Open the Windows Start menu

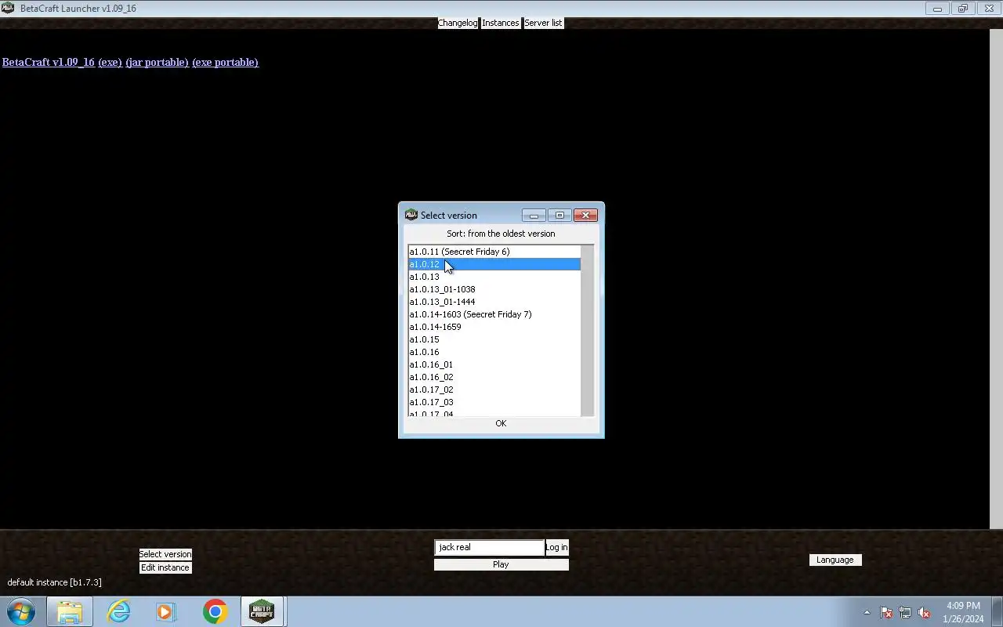point(21,611)
